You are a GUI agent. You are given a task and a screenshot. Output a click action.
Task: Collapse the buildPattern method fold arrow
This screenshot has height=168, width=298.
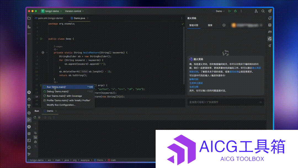47,53
